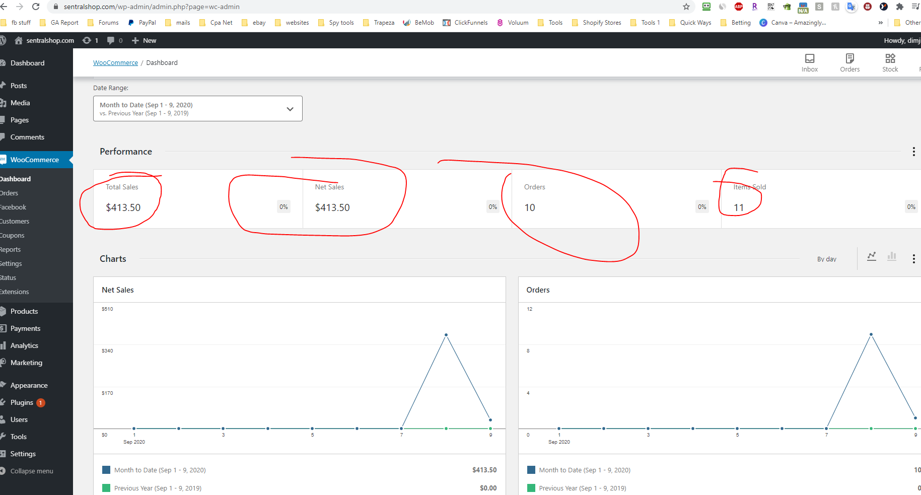921x495 pixels.
Task: Open the websites bookmark folder
Action: [x=292, y=23]
